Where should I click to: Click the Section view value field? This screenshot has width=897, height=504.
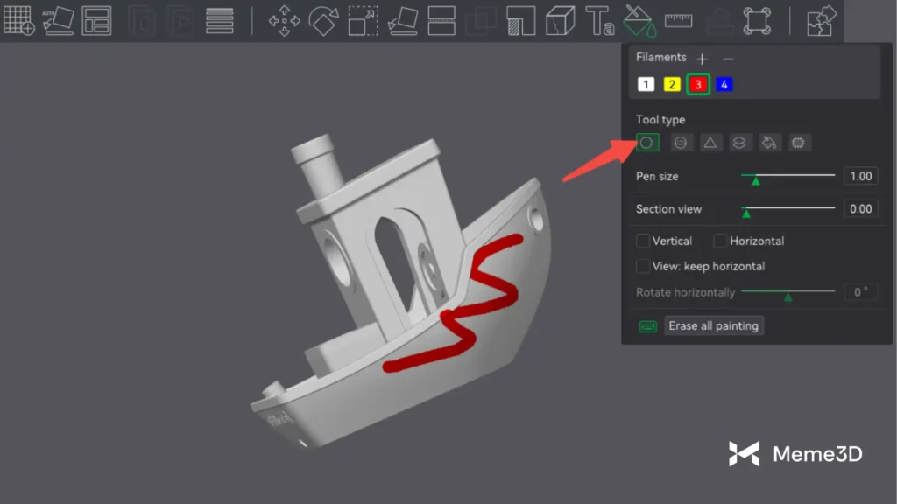[x=860, y=208]
